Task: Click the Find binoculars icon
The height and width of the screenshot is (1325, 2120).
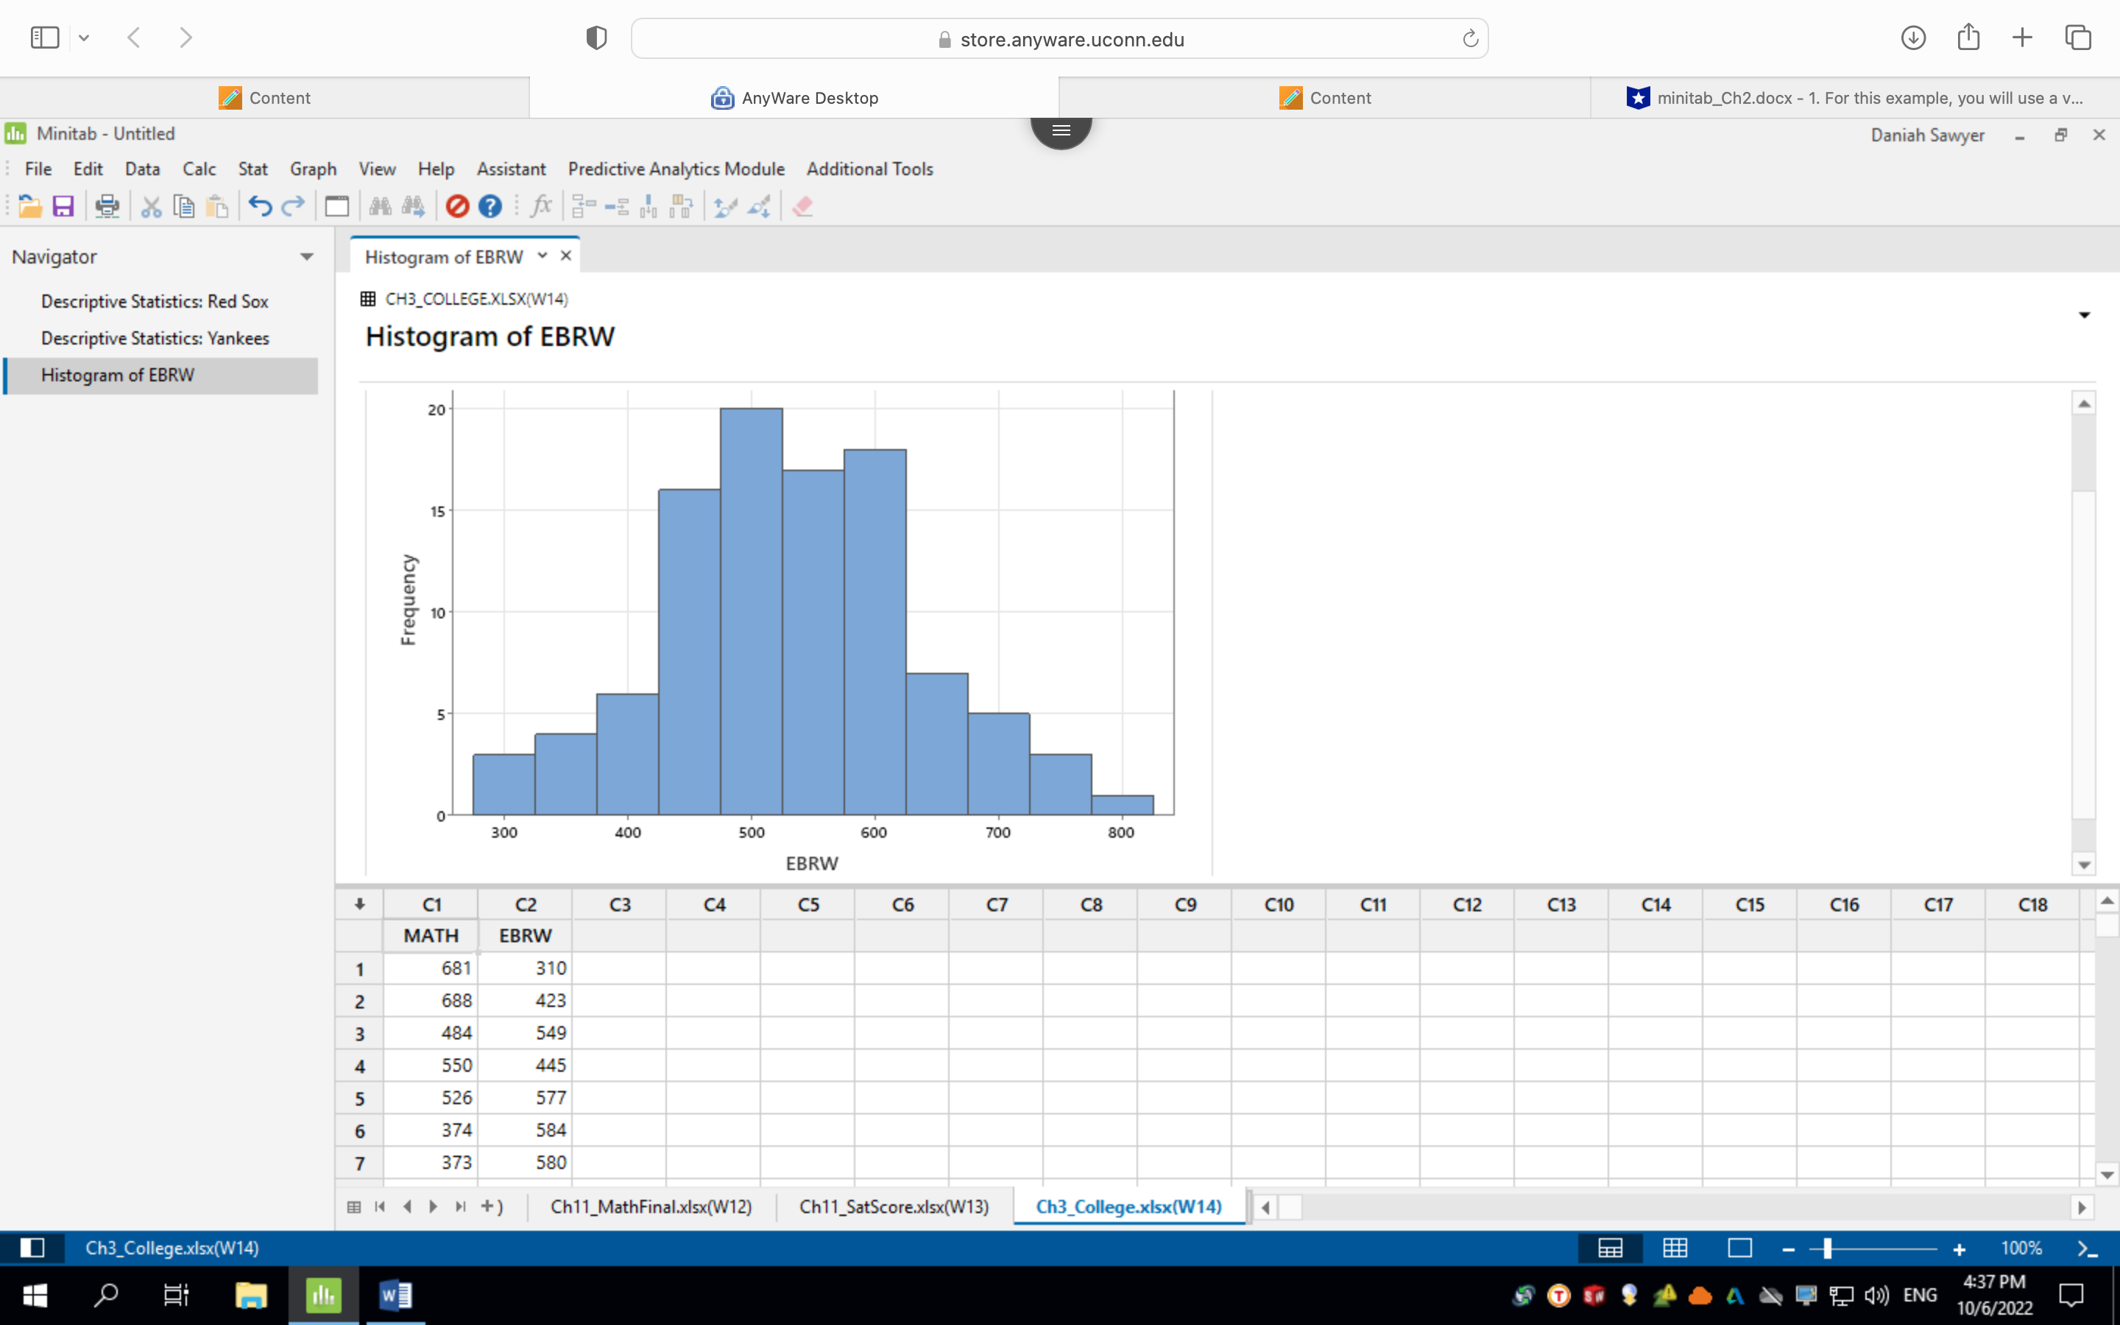Action: (380, 206)
